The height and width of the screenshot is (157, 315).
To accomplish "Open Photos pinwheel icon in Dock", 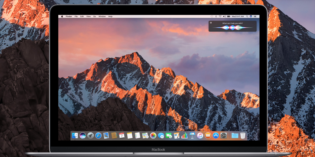I will (153, 136).
